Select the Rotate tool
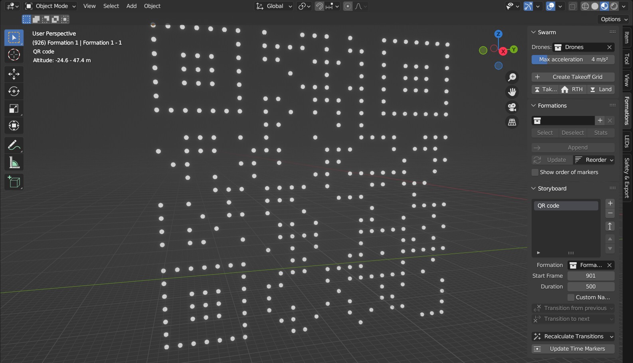633x363 pixels. pos(14,91)
